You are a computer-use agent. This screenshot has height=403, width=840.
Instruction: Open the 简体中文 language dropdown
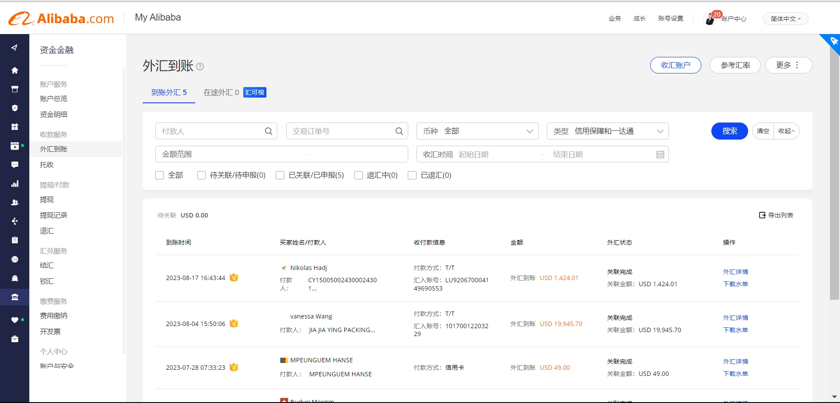(x=785, y=19)
